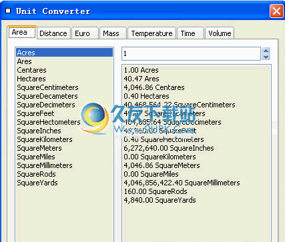Click the Unit Converter title bar icon
This screenshot has height=242, width=285.
point(8,11)
